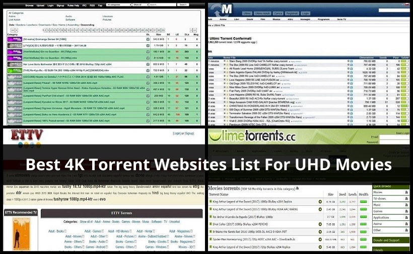Tick the Anime - Dubbed/Subbed checkbox
Viewport: 413px width, 254px height.
tap(168, 236)
